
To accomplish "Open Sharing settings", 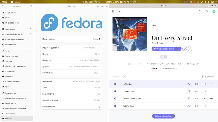I will 17,45.
